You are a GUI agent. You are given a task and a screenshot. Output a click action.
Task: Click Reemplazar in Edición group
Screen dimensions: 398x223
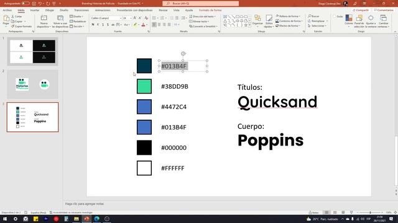tap(318, 21)
